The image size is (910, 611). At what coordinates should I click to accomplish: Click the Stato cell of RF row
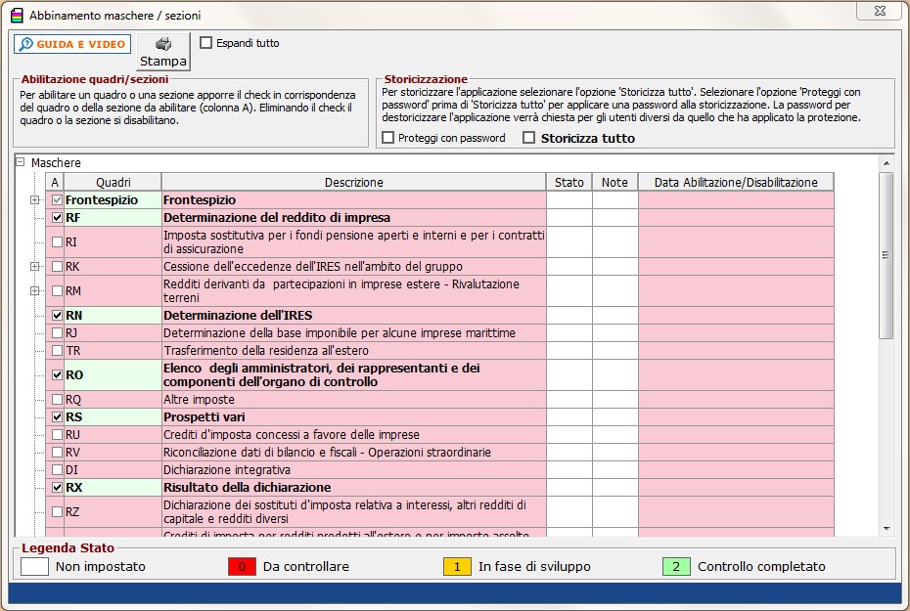(569, 218)
